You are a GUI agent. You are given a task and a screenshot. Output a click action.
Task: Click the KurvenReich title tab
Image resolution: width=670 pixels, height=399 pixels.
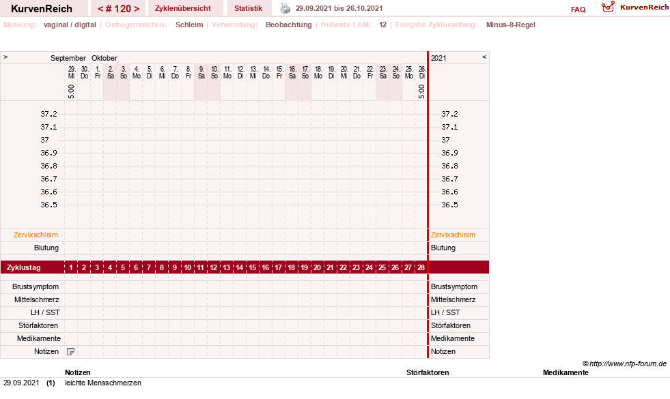pyautogui.click(x=42, y=9)
